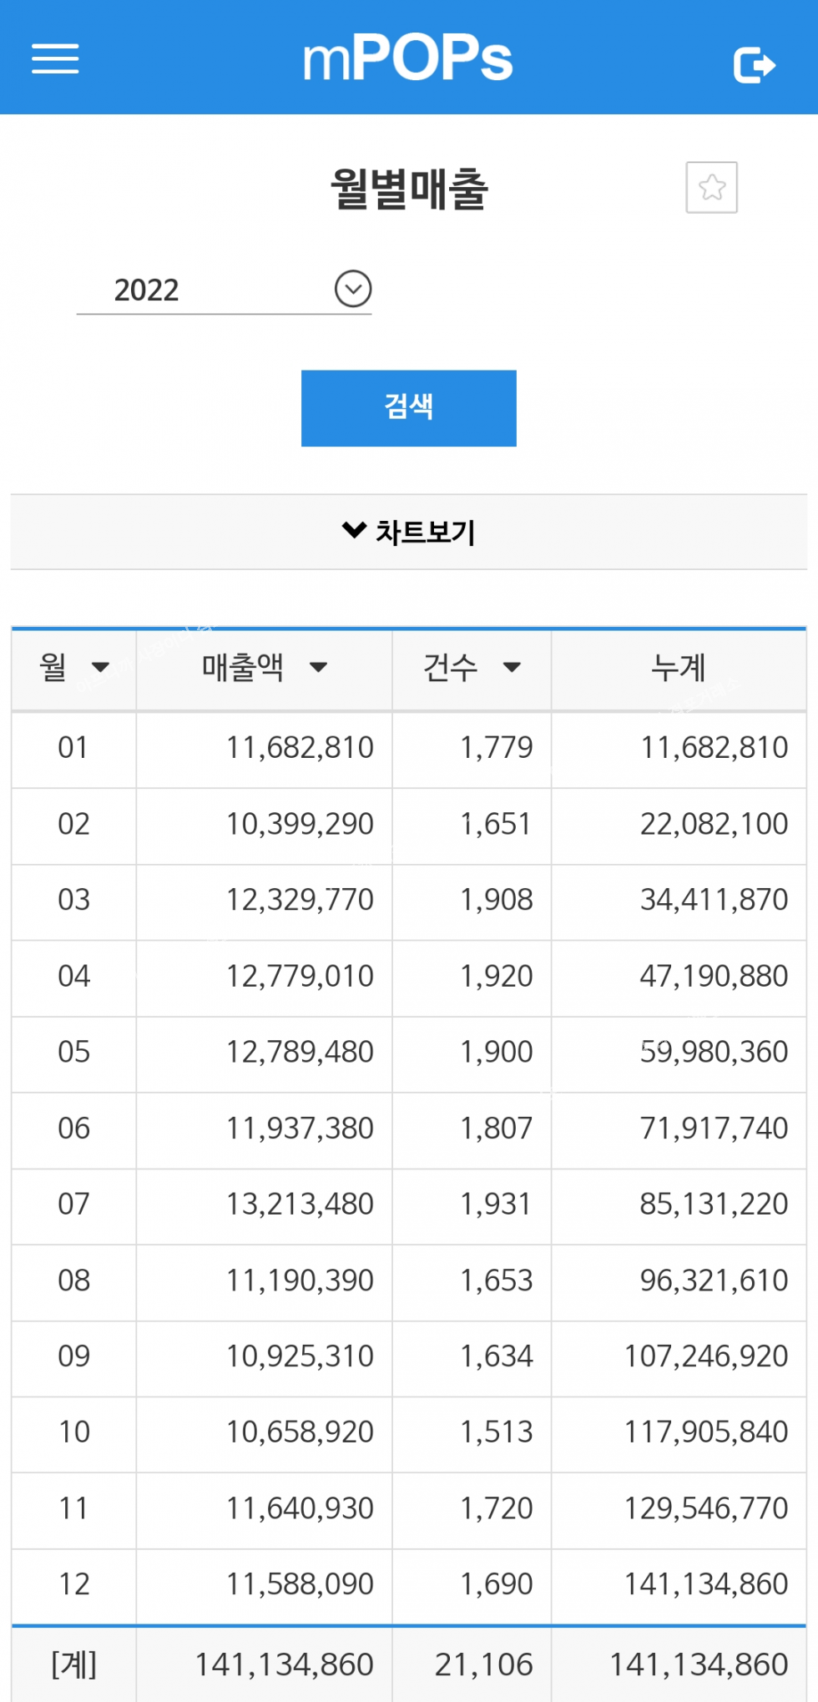Open the hamburger menu
818x1702 pixels.
click(55, 58)
